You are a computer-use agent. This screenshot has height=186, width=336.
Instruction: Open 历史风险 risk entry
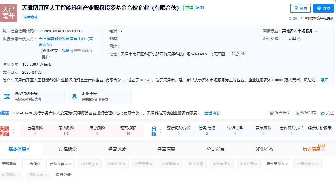click(x=97, y=131)
